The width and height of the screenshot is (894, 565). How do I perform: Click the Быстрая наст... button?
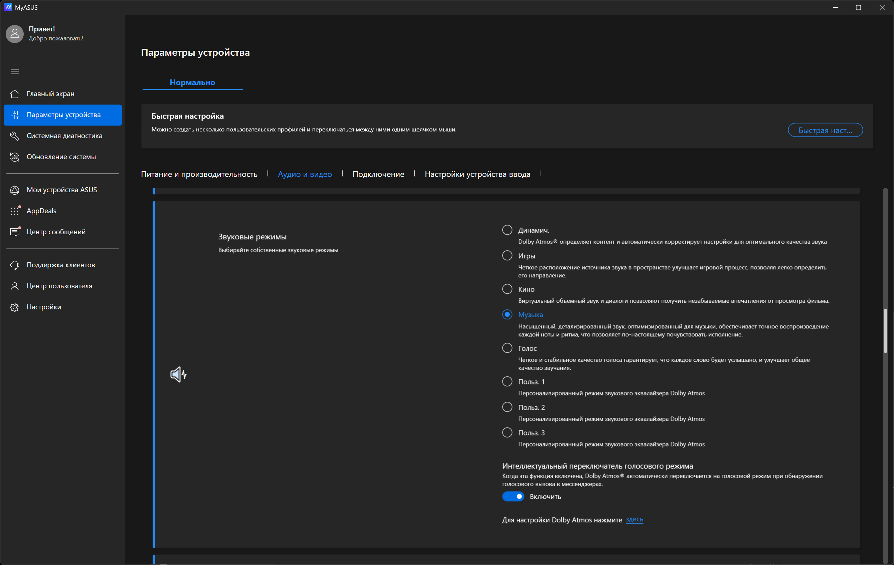click(x=825, y=130)
